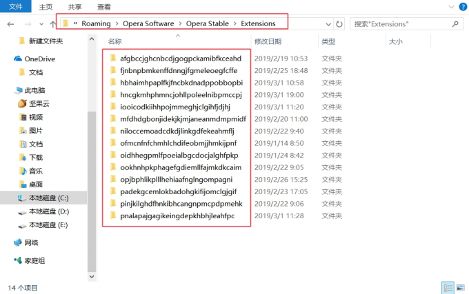Click the date 2019/2/19 10:53
This screenshot has width=469, height=294.
click(x=281, y=59)
